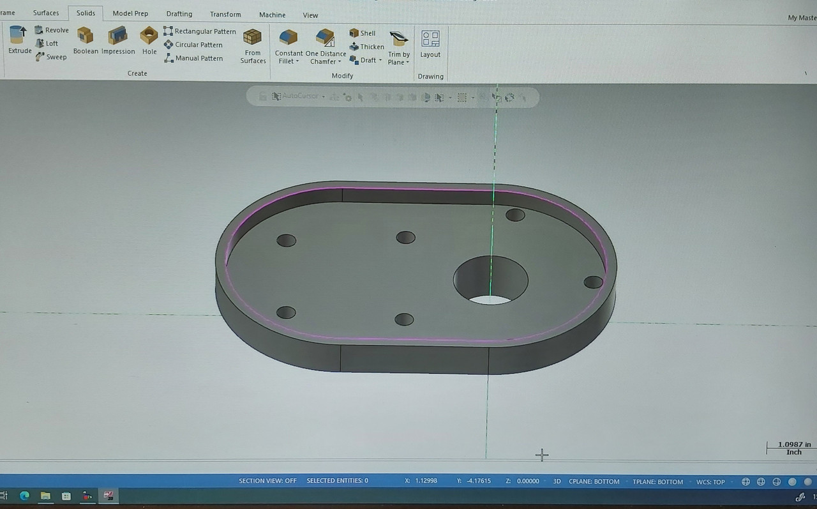This screenshot has height=509, width=817.
Task: Choose the Revolve solid command
Action: [51, 30]
